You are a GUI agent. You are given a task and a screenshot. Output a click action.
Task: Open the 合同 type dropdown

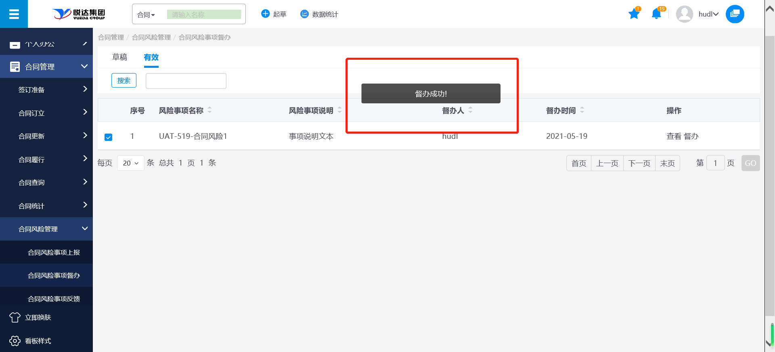point(146,15)
